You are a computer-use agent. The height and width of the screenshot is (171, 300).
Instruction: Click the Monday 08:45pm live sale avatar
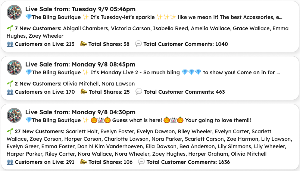point(14,68)
